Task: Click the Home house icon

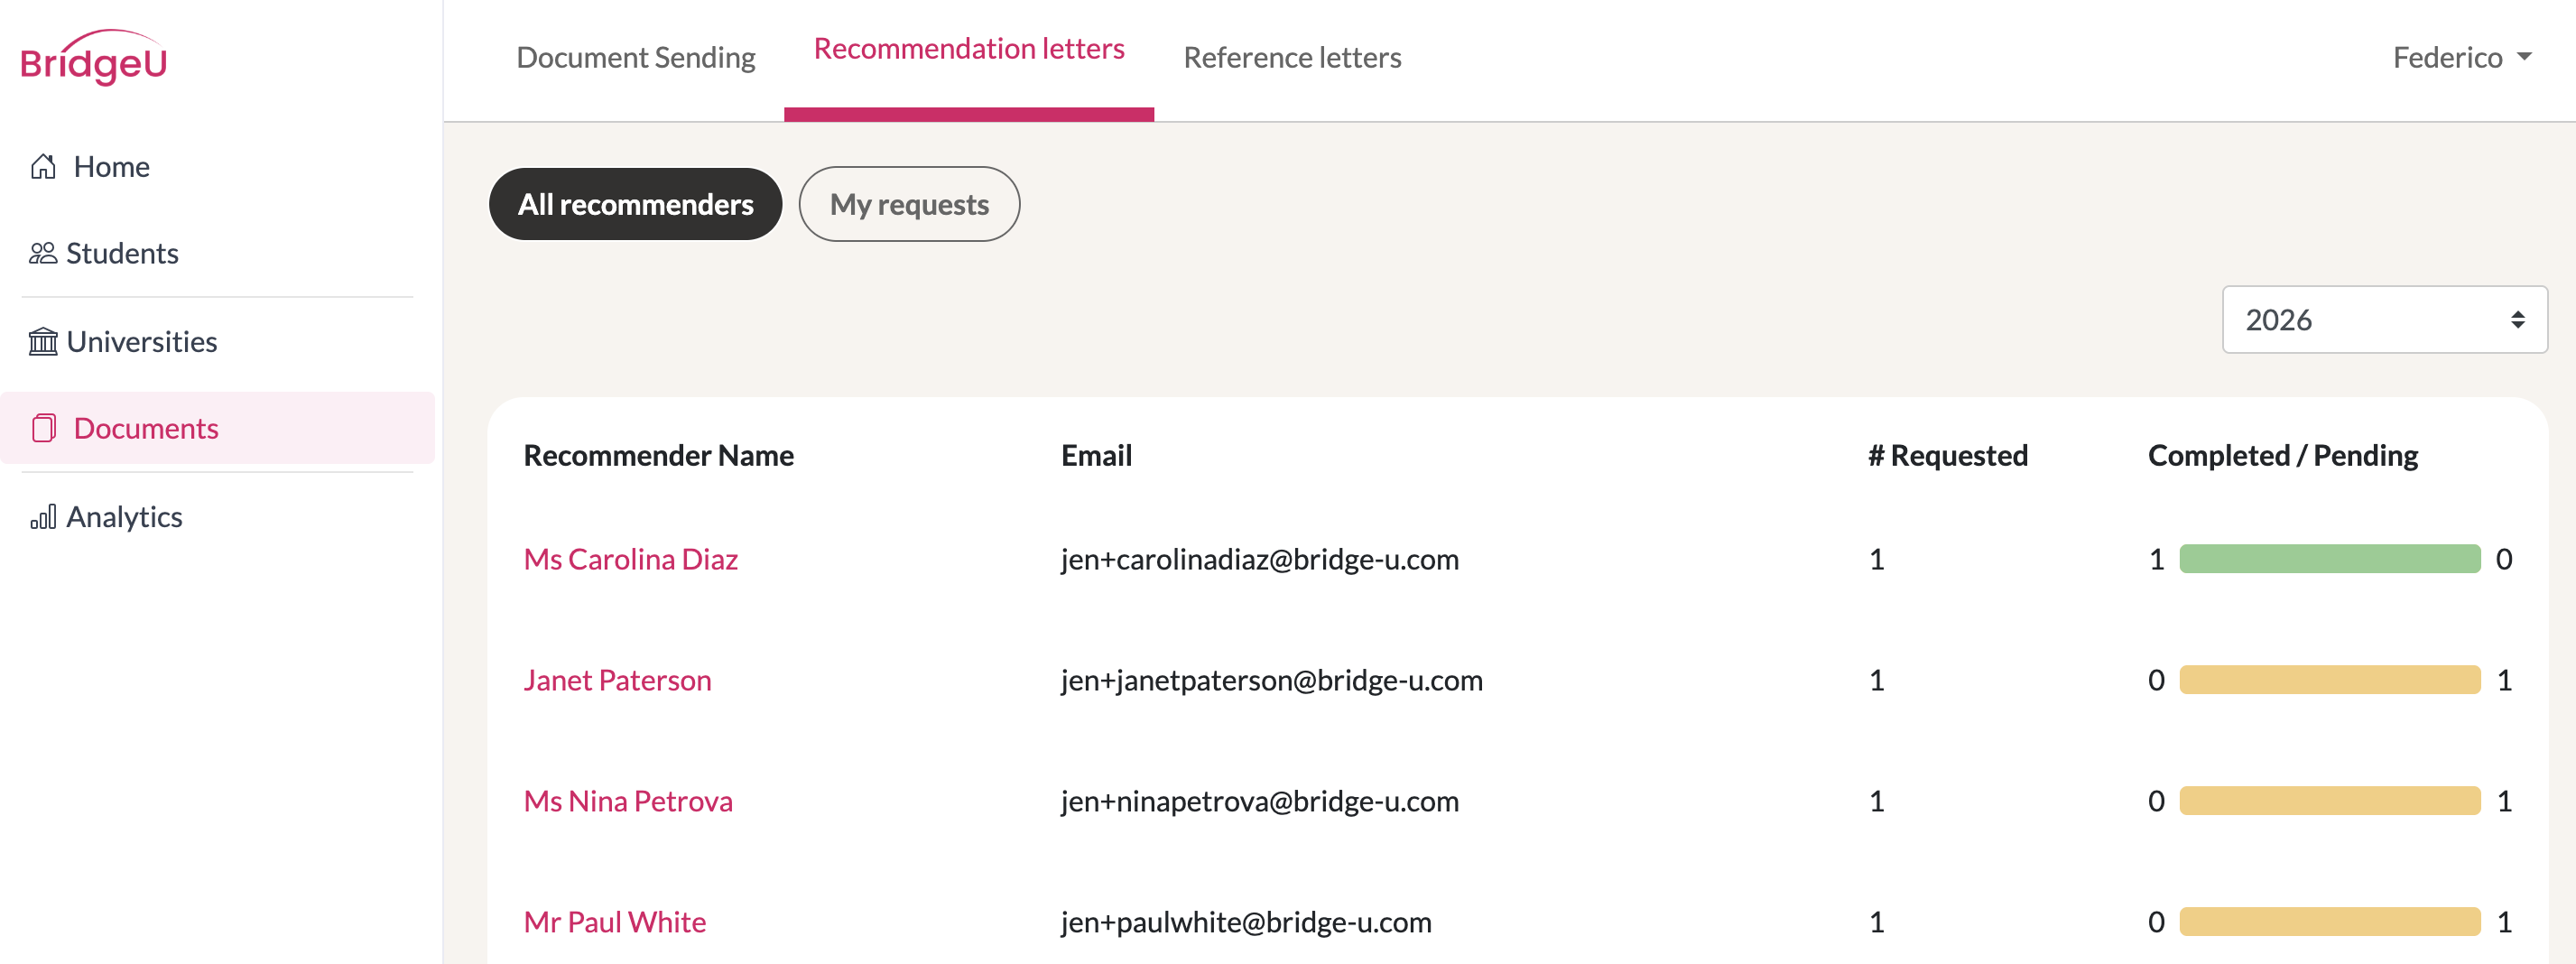Action: [x=43, y=166]
